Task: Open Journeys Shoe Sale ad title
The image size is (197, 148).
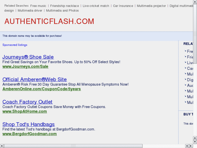Action: pos(28,57)
